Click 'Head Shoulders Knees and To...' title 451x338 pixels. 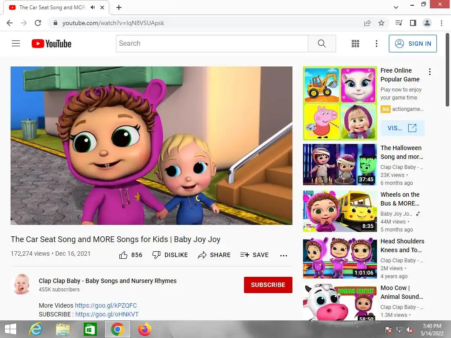point(403,246)
